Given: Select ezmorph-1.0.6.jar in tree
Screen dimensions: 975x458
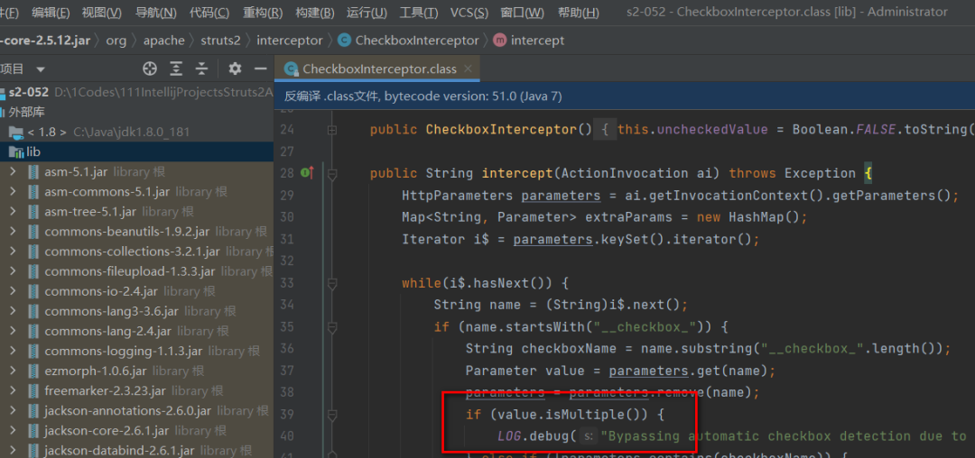Looking at the screenshot, I should [137, 371].
